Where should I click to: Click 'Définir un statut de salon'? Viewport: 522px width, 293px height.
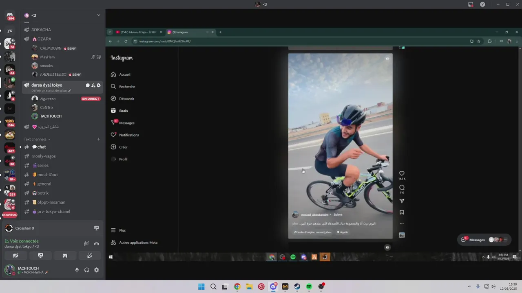49,91
